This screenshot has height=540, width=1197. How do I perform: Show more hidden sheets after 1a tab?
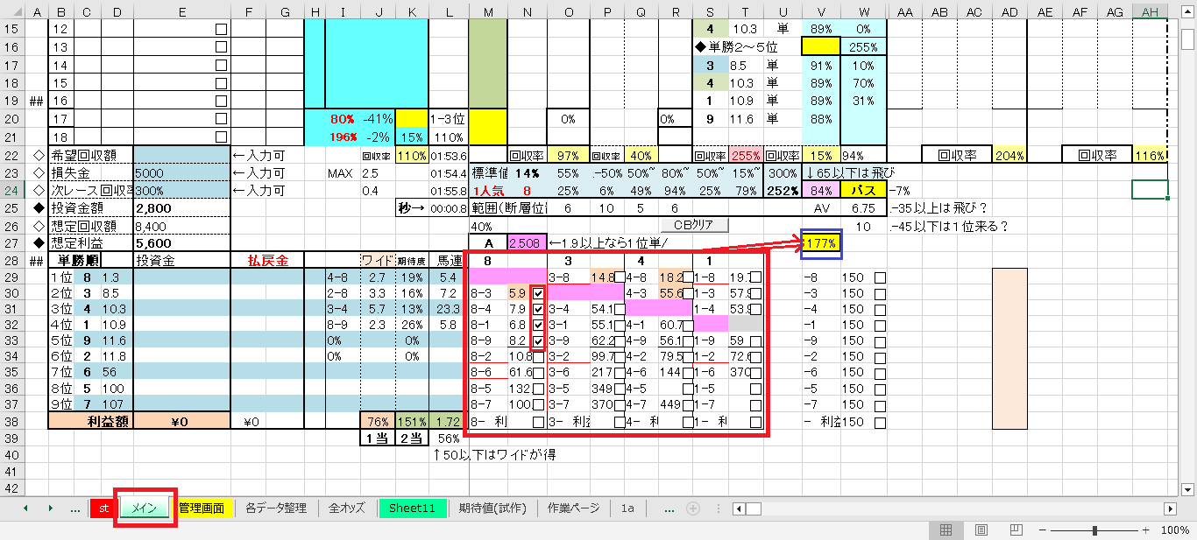(669, 508)
